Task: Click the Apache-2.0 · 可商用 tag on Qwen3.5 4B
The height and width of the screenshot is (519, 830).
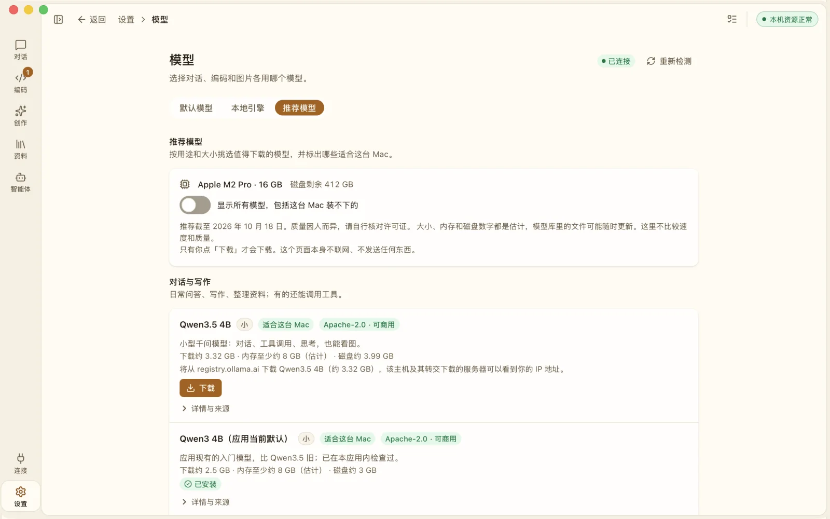Action: (359, 325)
